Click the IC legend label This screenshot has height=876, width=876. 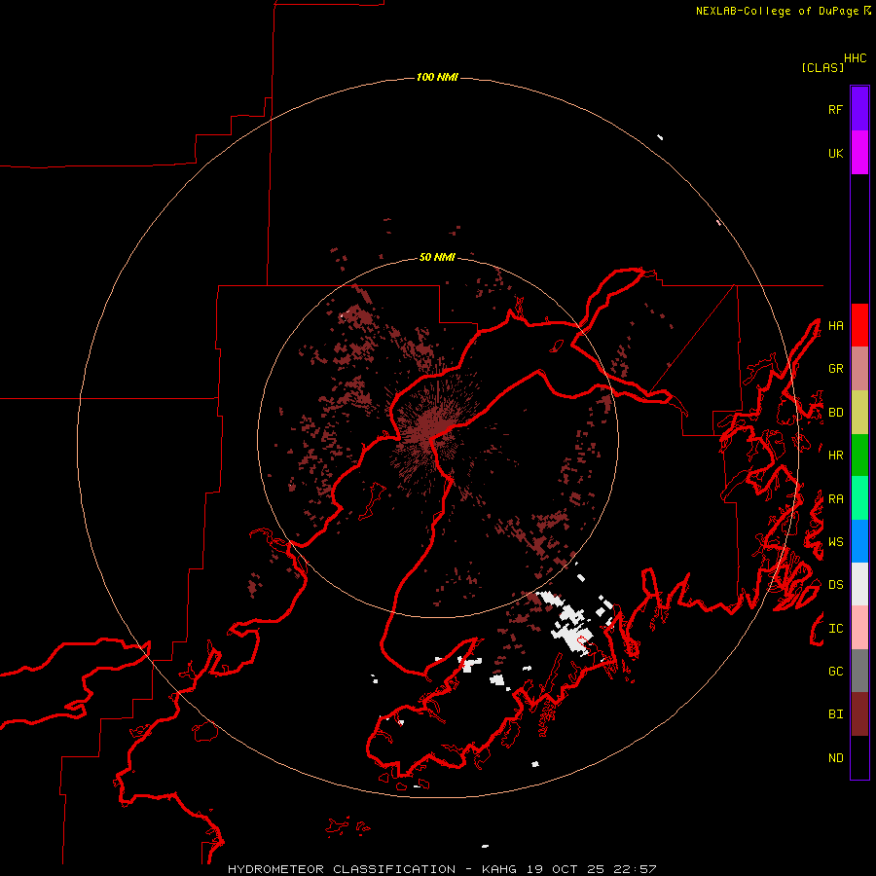click(835, 629)
